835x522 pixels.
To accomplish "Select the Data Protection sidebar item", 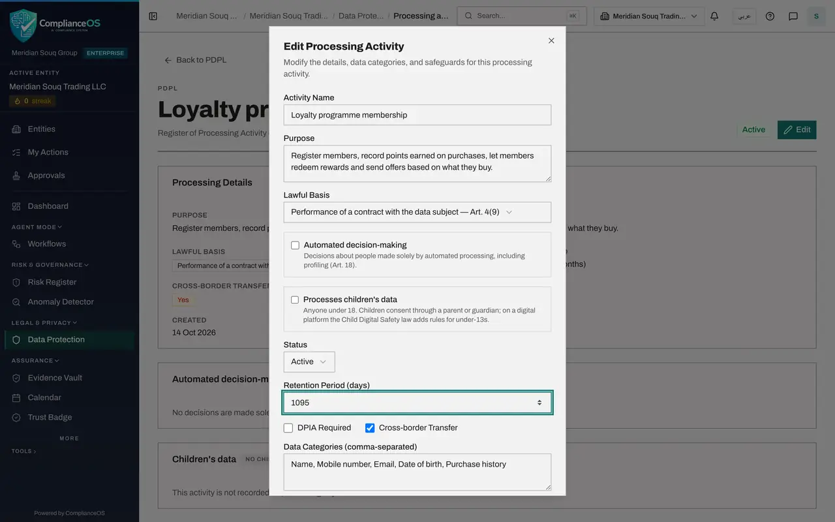I will coord(69,339).
